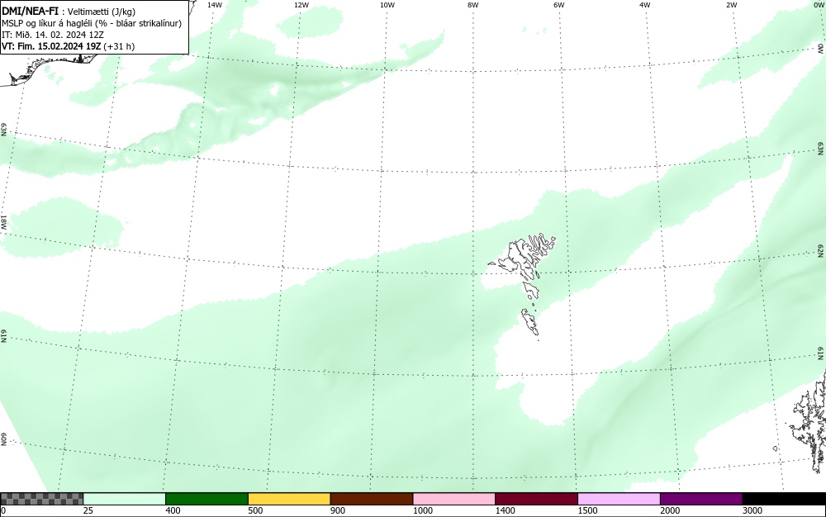Click the '10W' longitude label
This screenshot has width=826, height=517.
(x=387, y=5)
